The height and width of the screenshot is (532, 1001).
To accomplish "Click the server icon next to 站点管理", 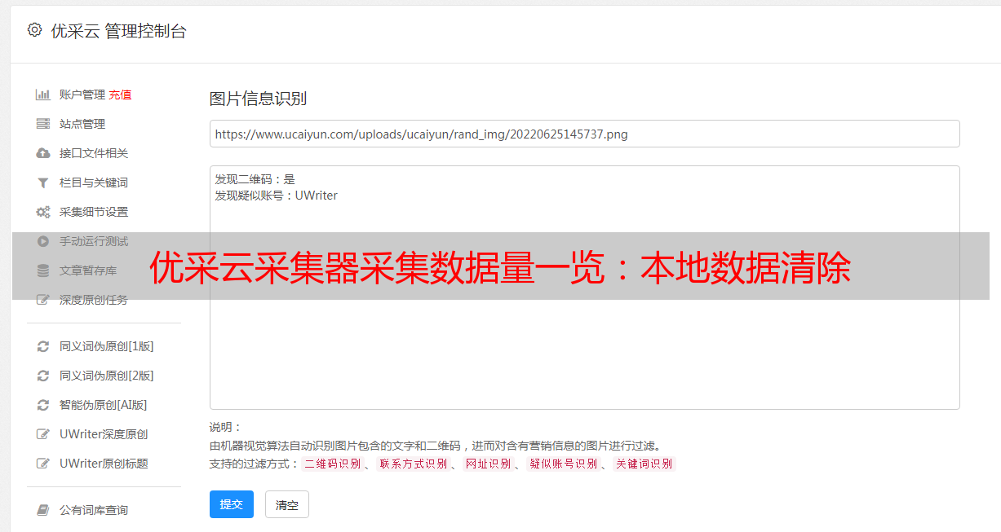I will point(43,124).
